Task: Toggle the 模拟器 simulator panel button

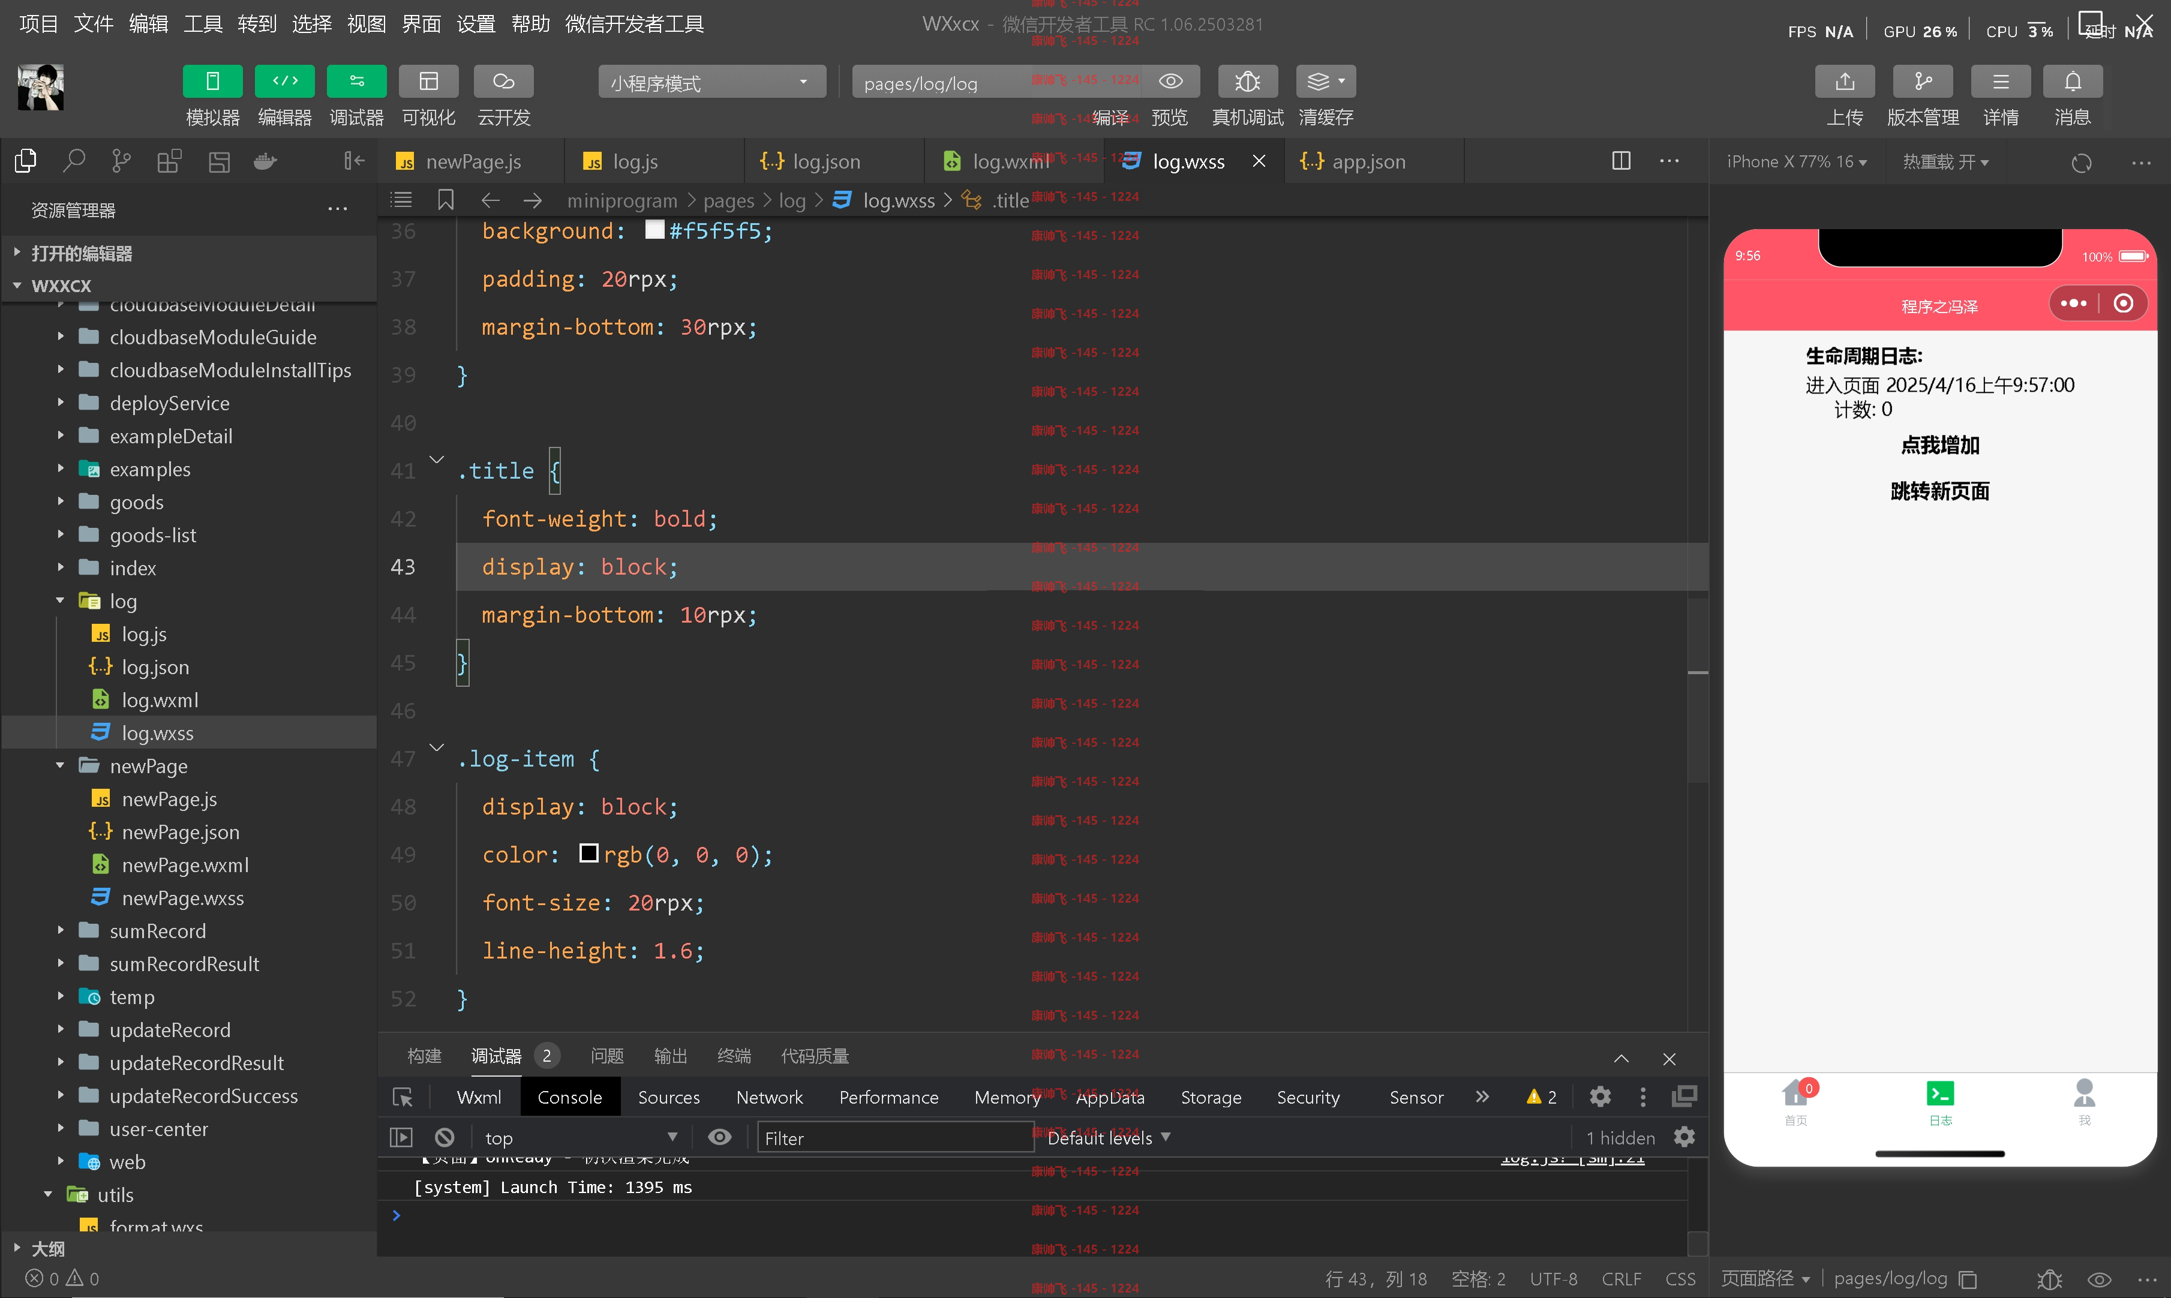Action: (x=212, y=82)
